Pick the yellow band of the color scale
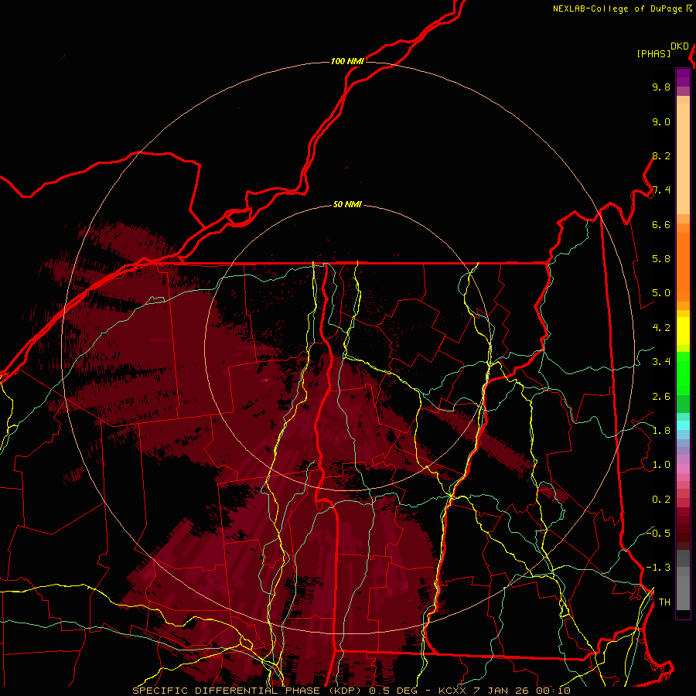696x696 pixels. 683,331
